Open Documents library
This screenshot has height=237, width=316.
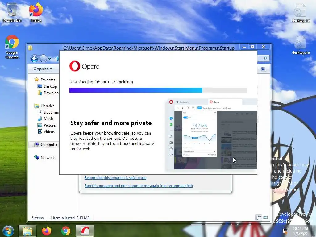tap(48, 112)
